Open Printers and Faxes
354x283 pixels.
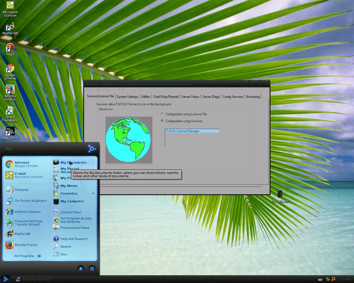[74, 228]
